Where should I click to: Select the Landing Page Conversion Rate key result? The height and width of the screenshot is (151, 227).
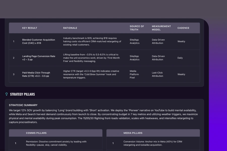(39, 58)
